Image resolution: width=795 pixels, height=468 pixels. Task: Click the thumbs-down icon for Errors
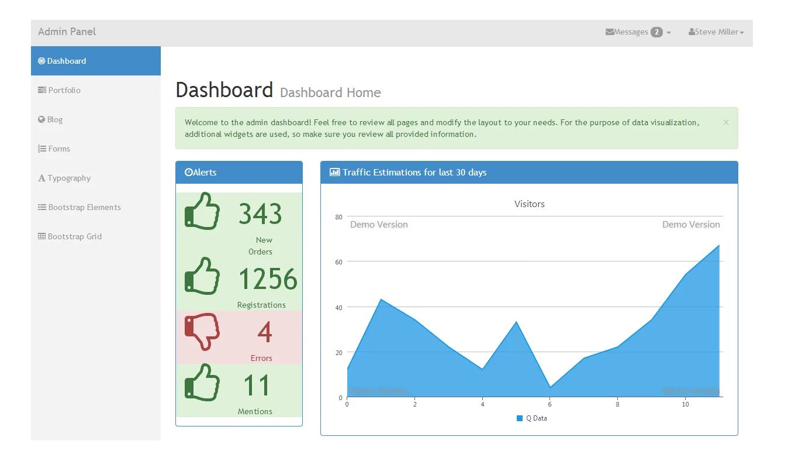tap(202, 332)
